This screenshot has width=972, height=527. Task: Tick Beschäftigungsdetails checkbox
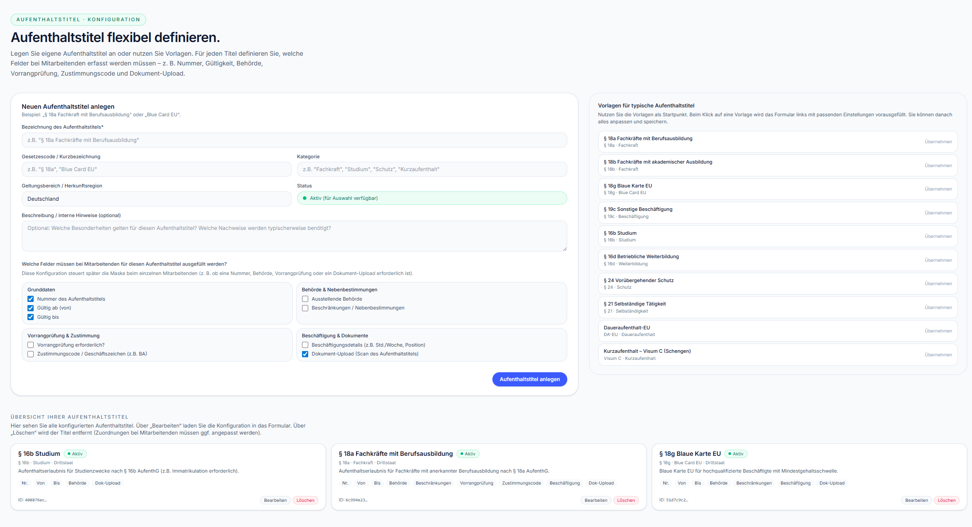click(305, 345)
